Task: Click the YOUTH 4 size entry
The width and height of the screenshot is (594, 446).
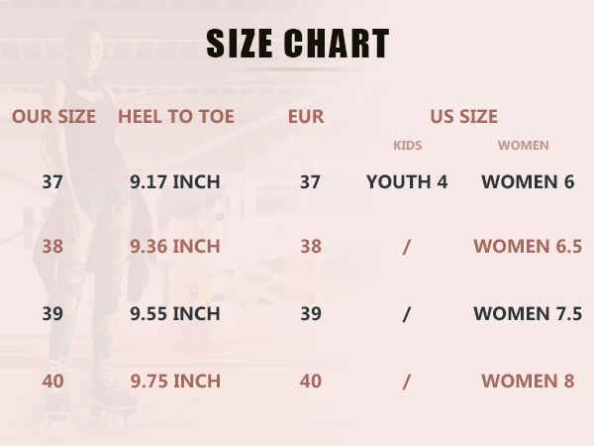Action: point(407,181)
